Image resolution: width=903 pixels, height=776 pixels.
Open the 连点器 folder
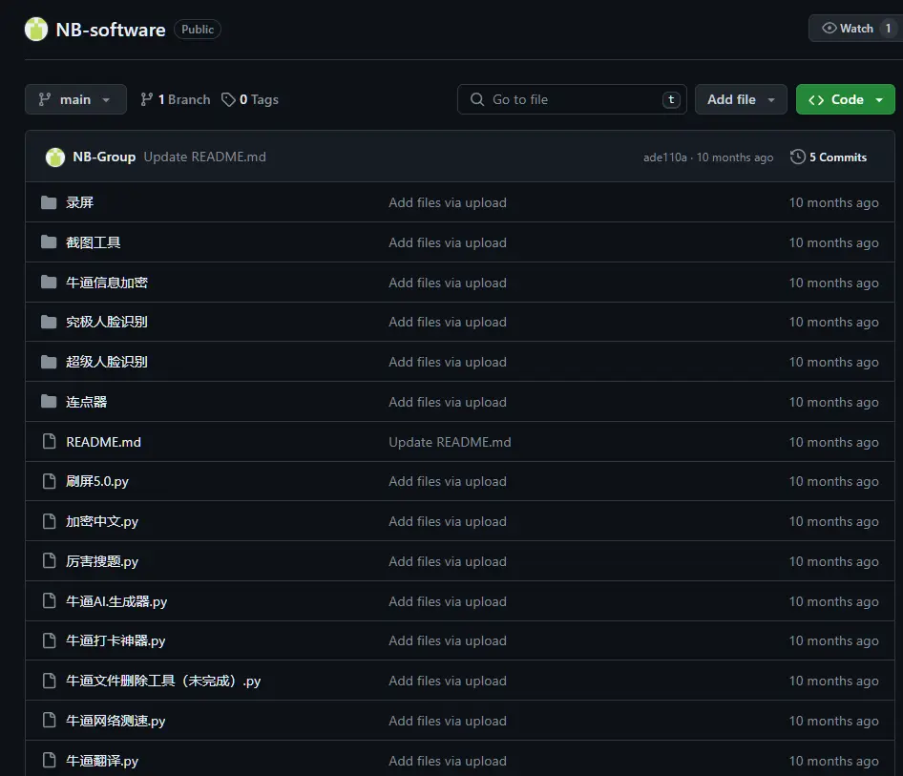point(86,401)
